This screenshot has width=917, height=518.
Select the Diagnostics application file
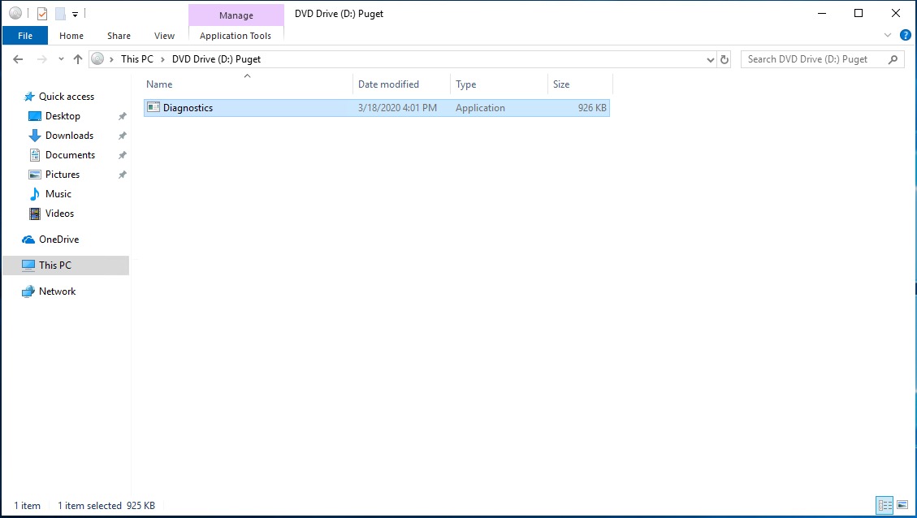(x=188, y=108)
